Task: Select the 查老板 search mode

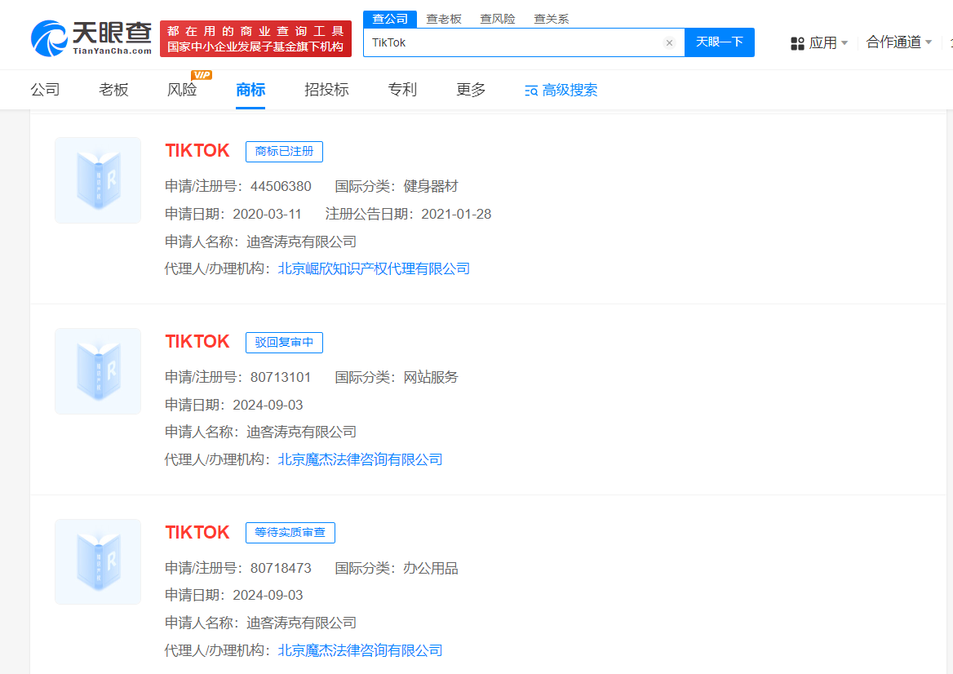Action: [444, 19]
